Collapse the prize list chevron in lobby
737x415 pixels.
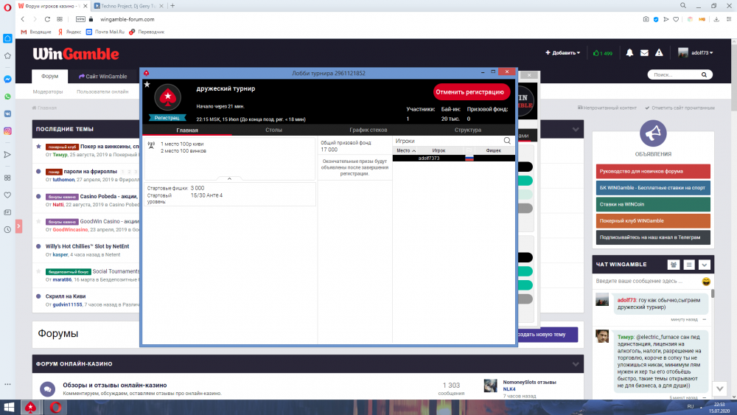[229, 179]
